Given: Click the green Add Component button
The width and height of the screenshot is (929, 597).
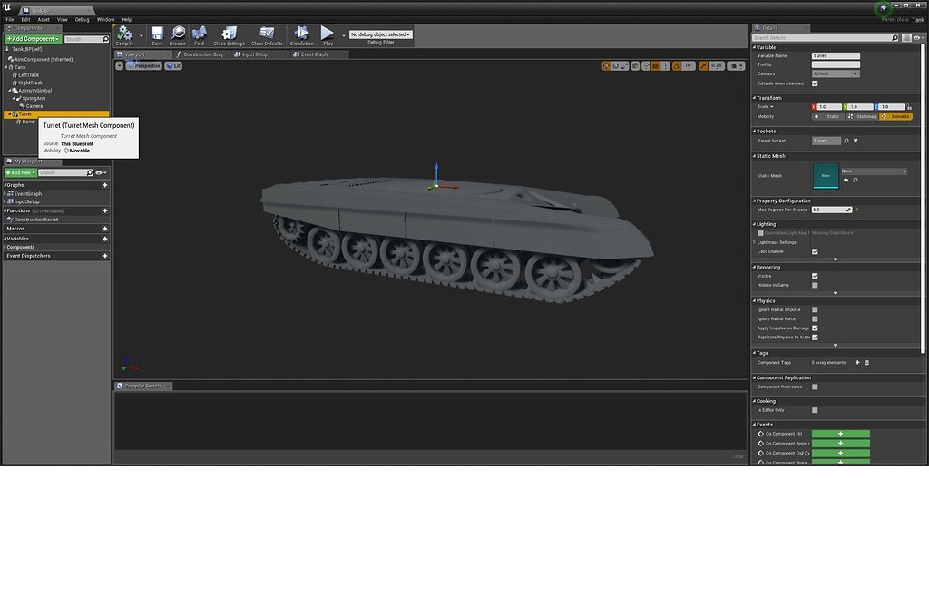Looking at the screenshot, I should [x=33, y=39].
